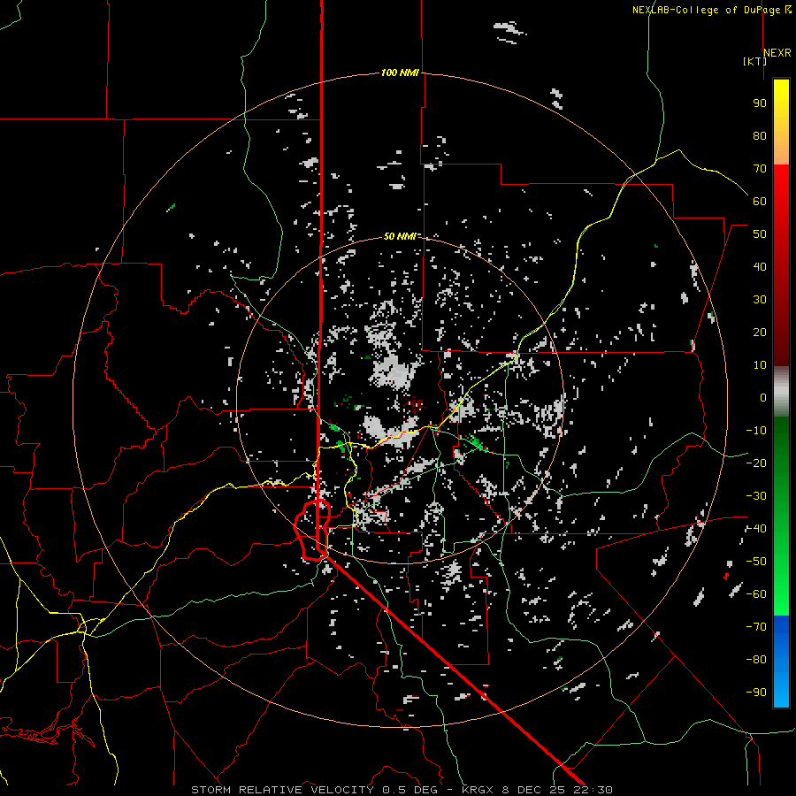Click the NEXR label above the scale
796x796 pixels.
(x=777, y=53)
